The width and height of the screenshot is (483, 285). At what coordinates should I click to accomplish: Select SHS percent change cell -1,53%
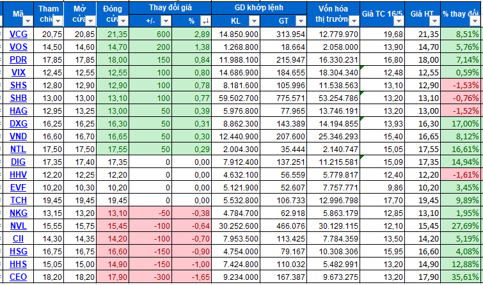[461, 86]
